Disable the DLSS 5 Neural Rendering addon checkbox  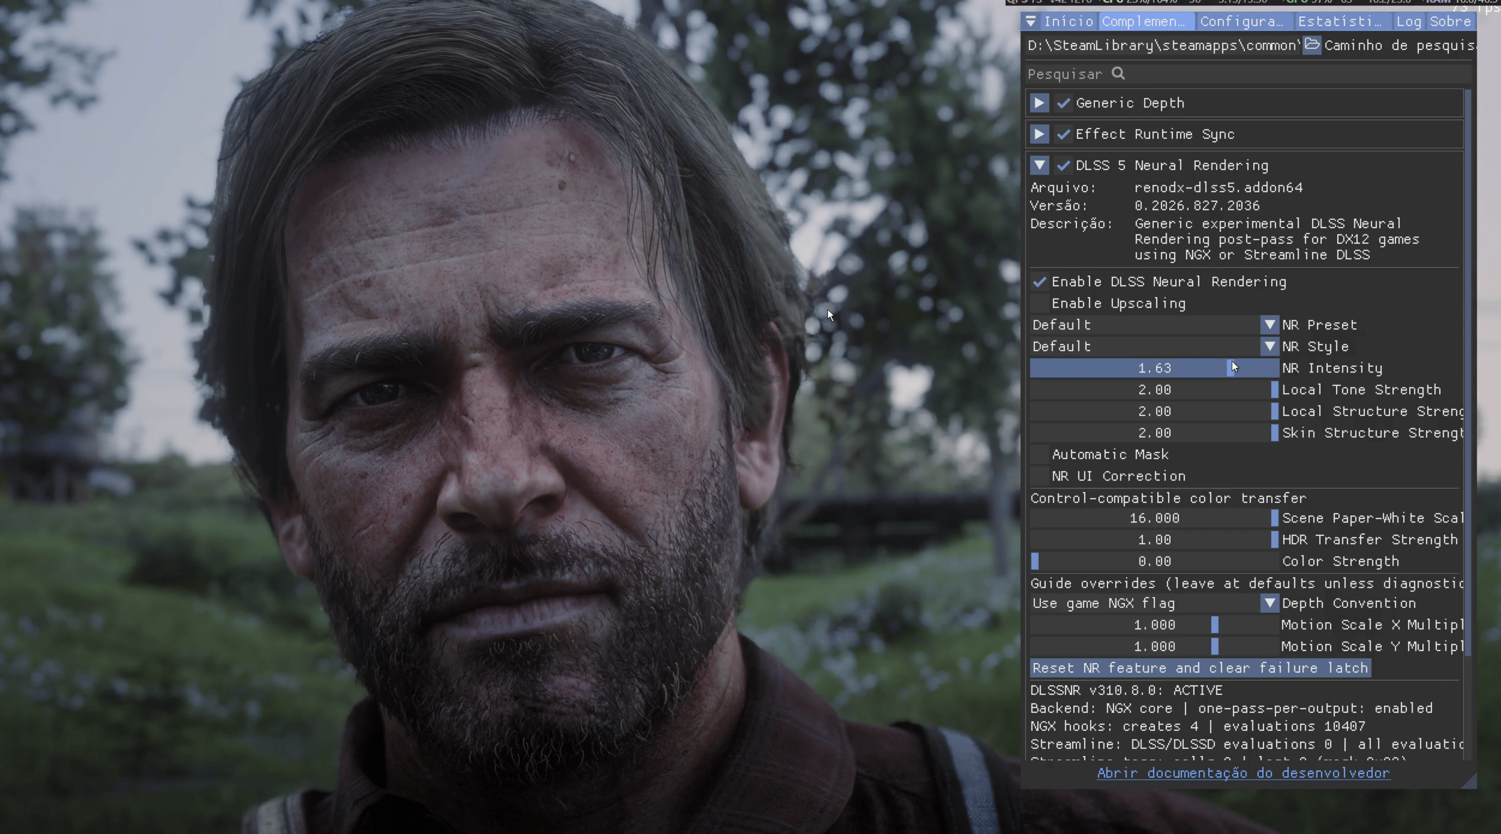1063,166
